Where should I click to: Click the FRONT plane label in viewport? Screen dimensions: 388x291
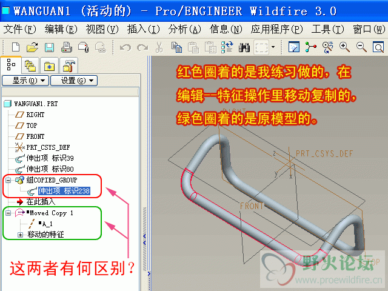252,206
